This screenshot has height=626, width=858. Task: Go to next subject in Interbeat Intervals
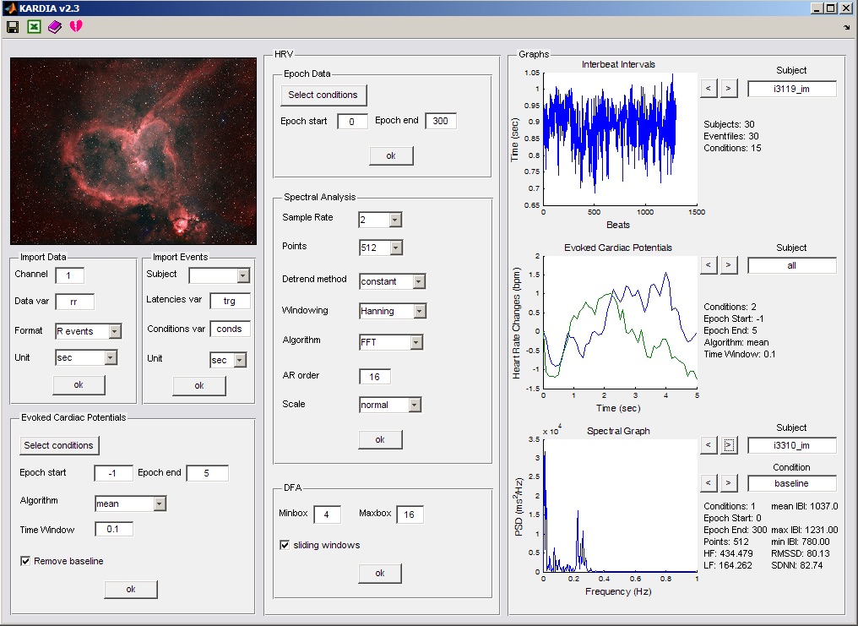pos(729,88)
